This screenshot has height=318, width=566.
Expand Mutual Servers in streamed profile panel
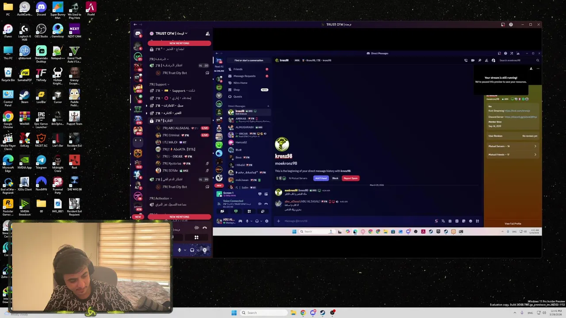[512, 146]
